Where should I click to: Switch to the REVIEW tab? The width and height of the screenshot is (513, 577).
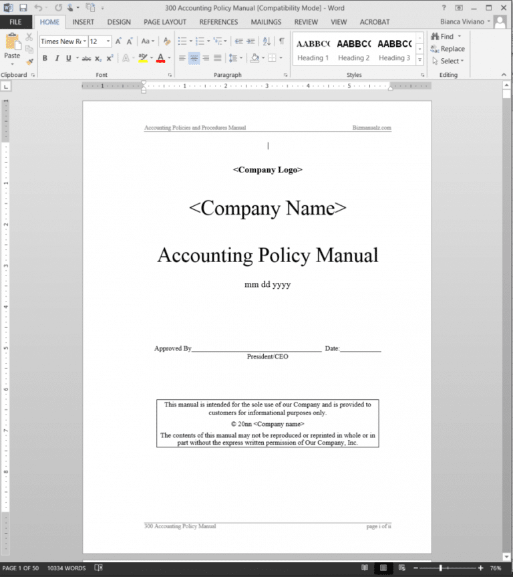pos(306,22)
